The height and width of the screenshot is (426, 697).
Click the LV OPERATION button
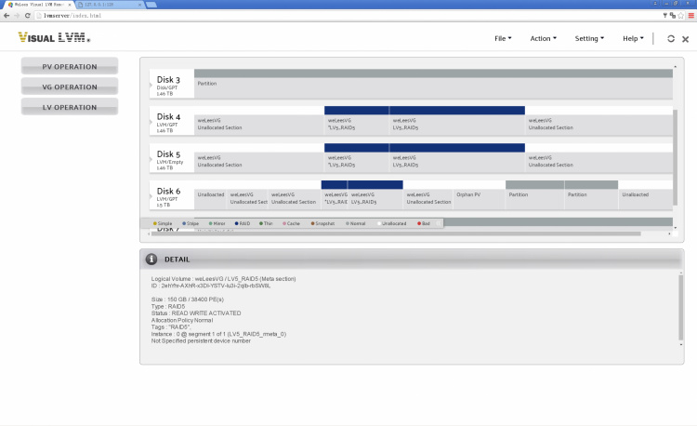[x=70, y=107]
